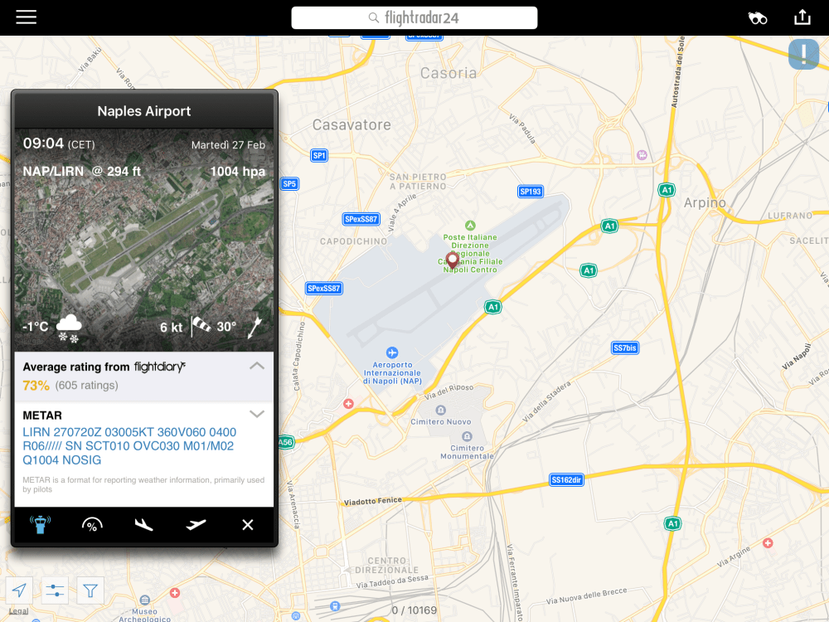Viewport: 829px width, 622px height.
Task: Open the binoculars AR view
Action: (757, 17)
